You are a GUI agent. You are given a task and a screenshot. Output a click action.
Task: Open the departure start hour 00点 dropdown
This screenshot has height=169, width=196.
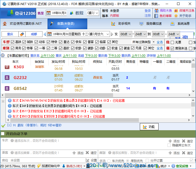[x=126, y=34]
